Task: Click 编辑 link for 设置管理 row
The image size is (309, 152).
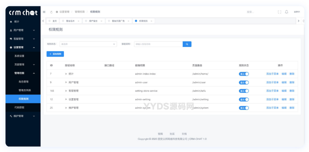Action: [x=284, y=100]
